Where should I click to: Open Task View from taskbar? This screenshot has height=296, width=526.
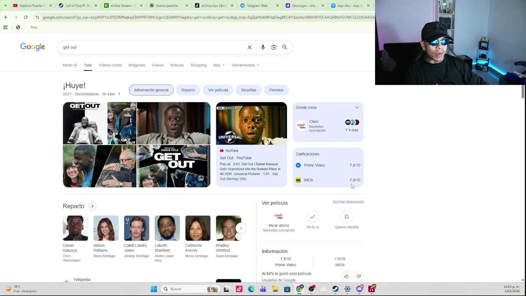tap(226, 289)
